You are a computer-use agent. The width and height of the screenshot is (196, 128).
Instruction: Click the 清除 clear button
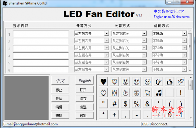click(x=60, y=116)
